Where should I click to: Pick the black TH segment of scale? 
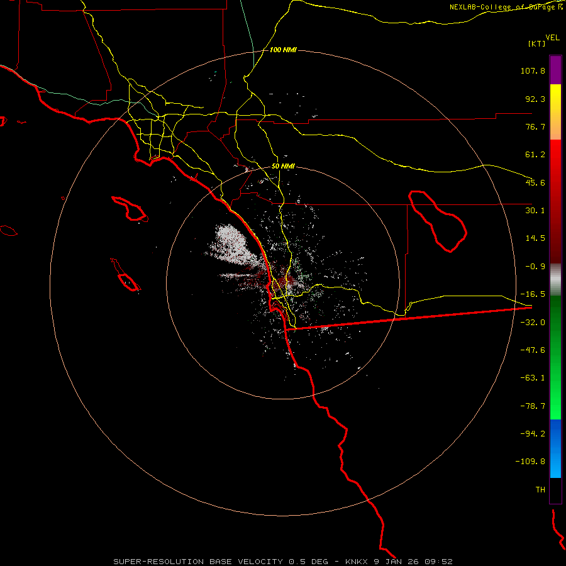point(555,490)
